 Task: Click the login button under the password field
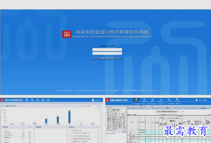[x=107, y=58]
